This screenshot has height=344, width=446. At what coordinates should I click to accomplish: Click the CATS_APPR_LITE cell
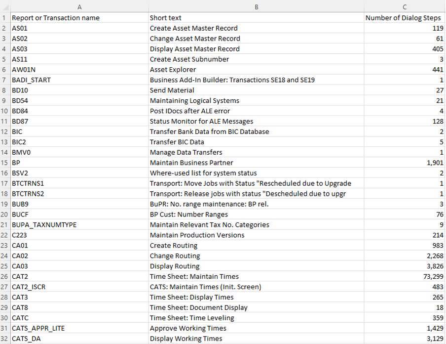click(38, 328)
